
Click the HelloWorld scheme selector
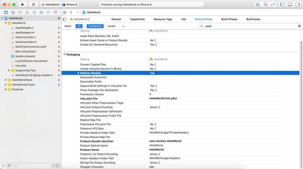coord(50,5)
